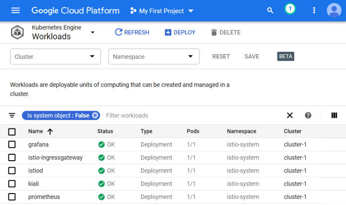Open the My First Project selector
The height and width of the screenshot is (205, 346).
162,11
